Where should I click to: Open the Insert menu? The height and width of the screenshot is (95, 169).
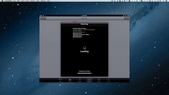point(23,1)
